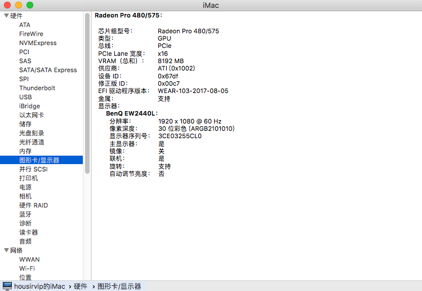Click the BenQ EW2440L display heading
This screenshot has height=291, width=422.
tap(132, 113)
